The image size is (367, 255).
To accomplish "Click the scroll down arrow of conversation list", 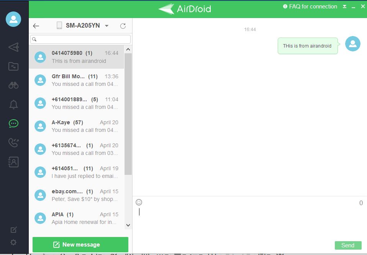I will click(x=128, y=225).
